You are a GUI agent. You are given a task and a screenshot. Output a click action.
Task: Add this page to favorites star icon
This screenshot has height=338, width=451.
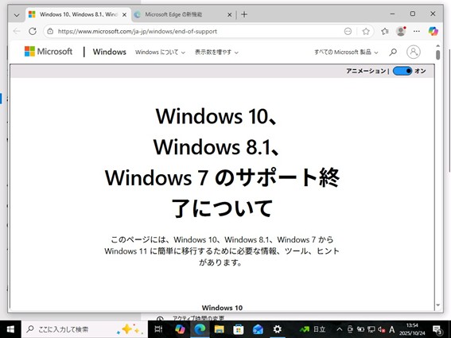tap(366, 31)
